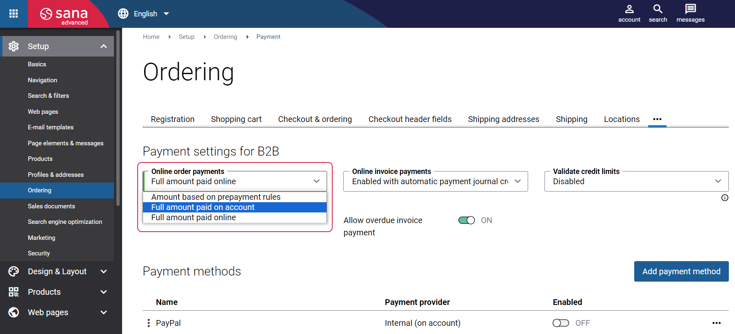Go to Setup breadcrumb
735x334 pixels.
(186, 37)
